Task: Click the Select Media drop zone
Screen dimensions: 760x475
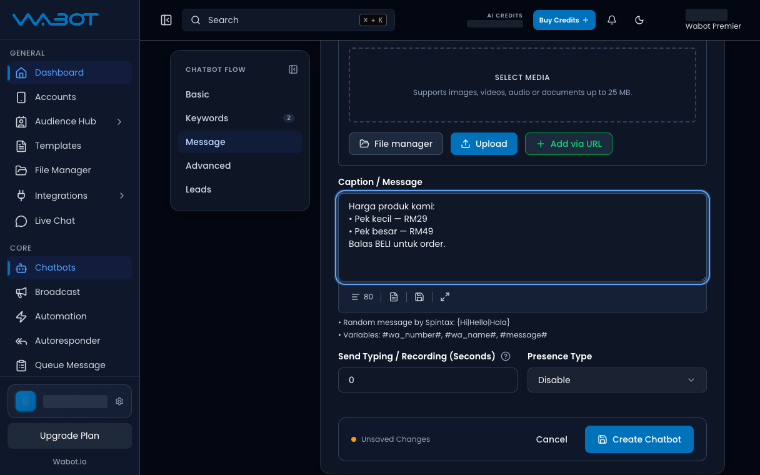Action: pyautogui.click(x=522, y=84)
